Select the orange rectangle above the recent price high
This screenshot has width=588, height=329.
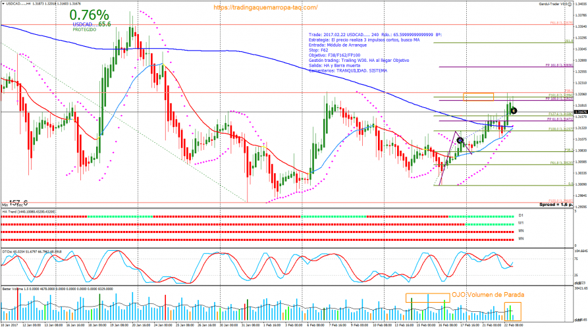coord(478,97)
